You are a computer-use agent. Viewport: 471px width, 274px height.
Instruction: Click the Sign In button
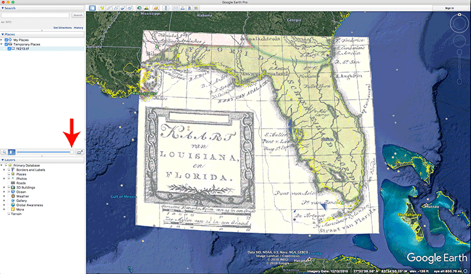point(450,8)
